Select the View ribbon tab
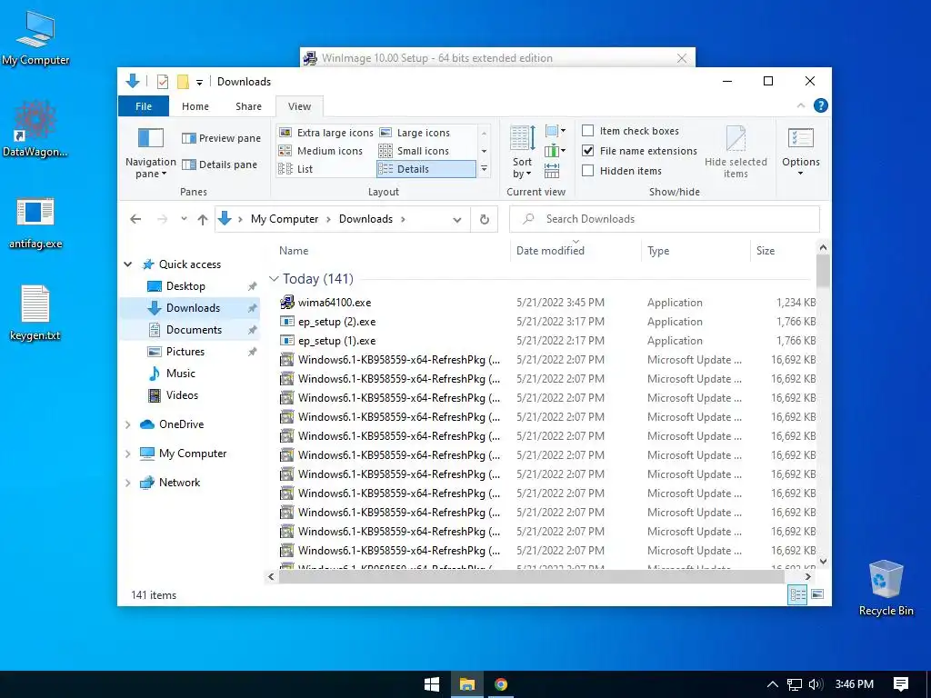The image size is (931, 698). pos(299,106)
